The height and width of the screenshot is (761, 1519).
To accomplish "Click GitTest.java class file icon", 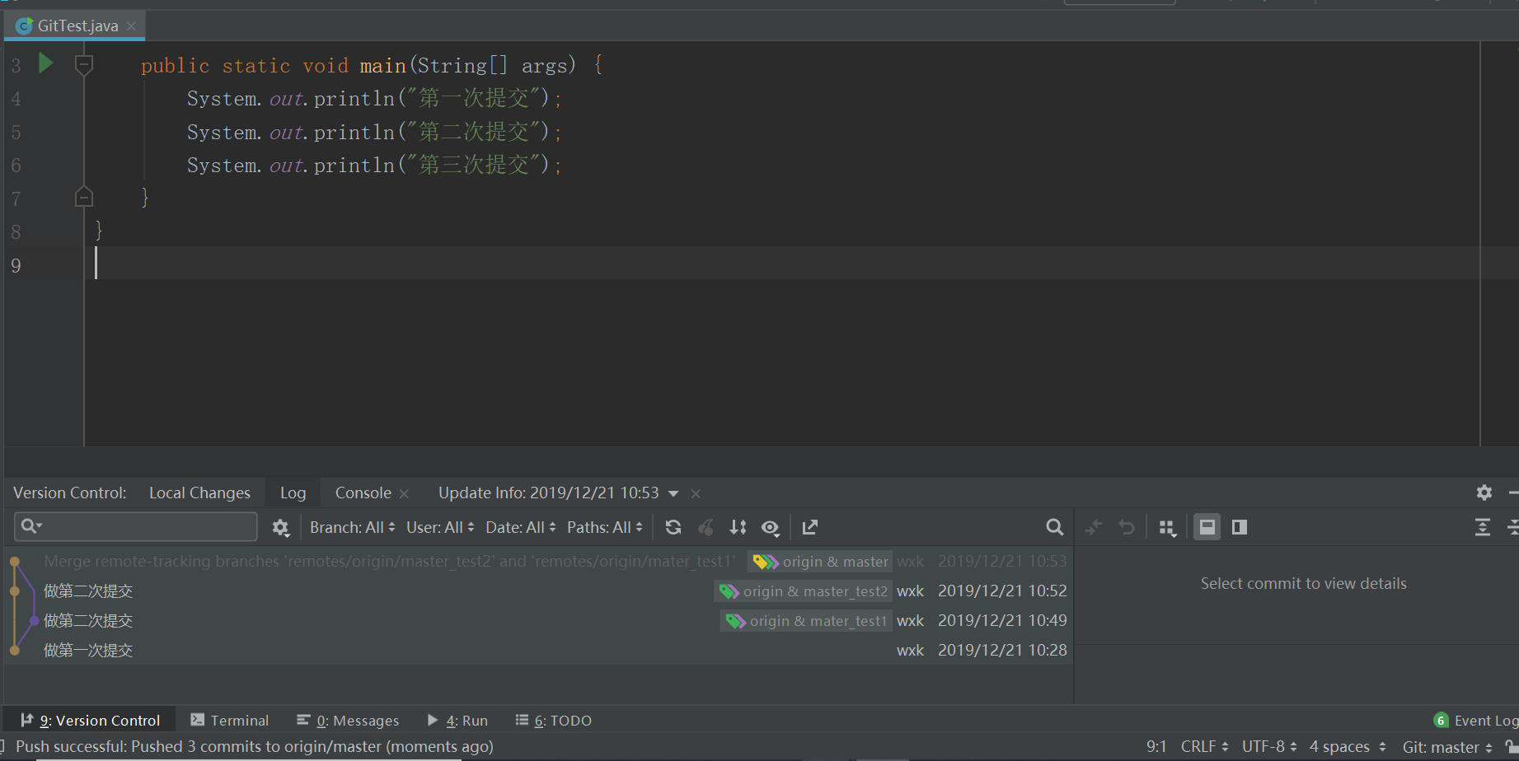I will (x=25, y=26).
